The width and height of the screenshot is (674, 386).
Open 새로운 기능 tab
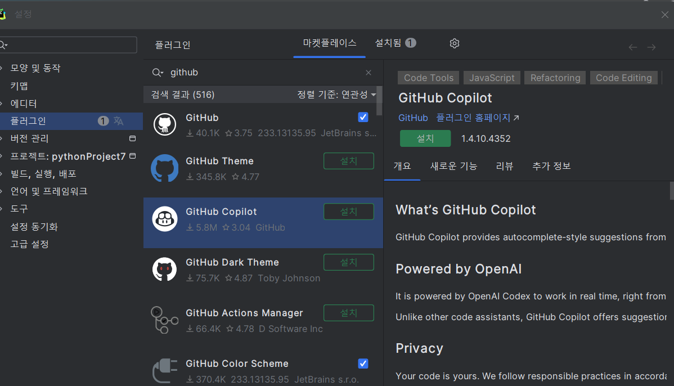click(x=453, y=166)
